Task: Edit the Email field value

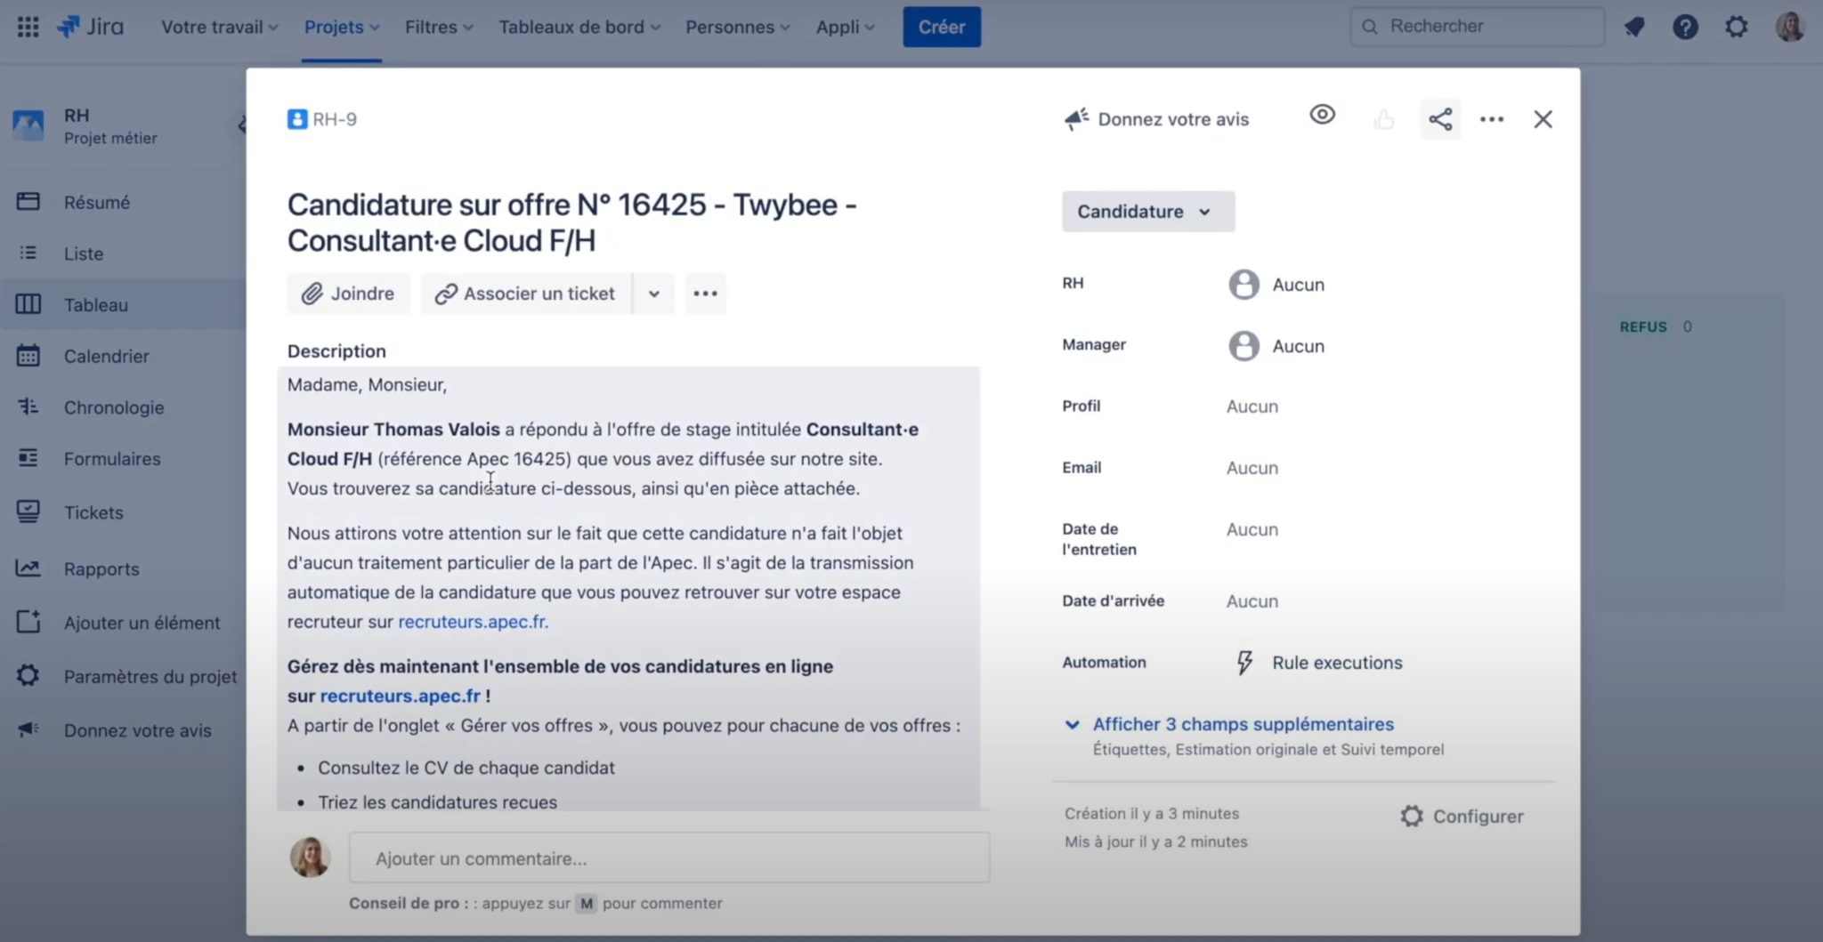Action: point(1252,468)
